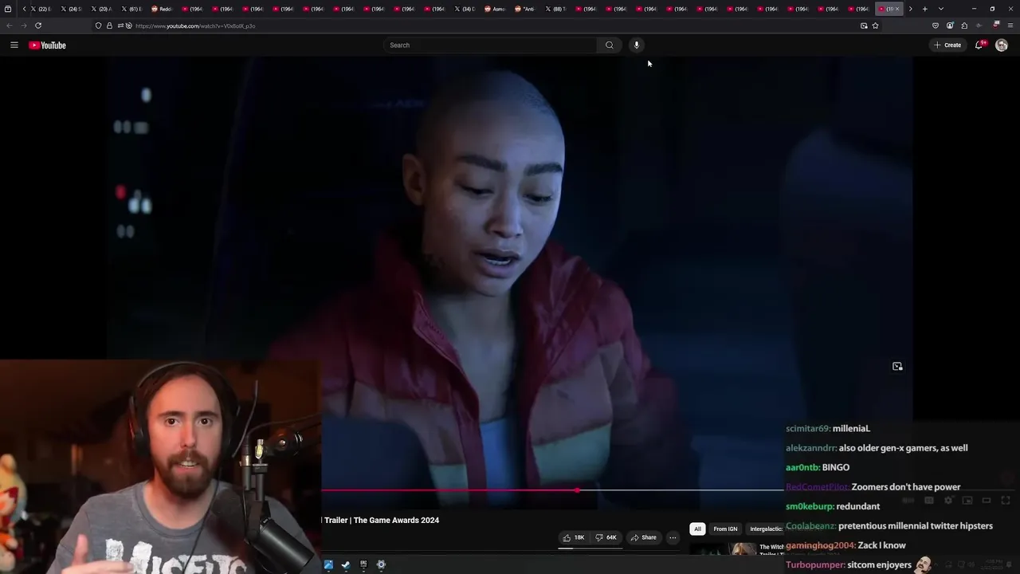This screenshot has height=574, width=1020.
Task: Click the 'Trailer | The Game Awards 2024' title
Action: [x=382, y=521]
